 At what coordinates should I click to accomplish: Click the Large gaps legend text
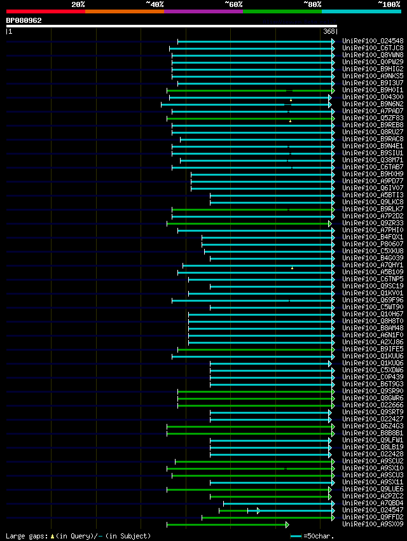(x=78, y=536)
